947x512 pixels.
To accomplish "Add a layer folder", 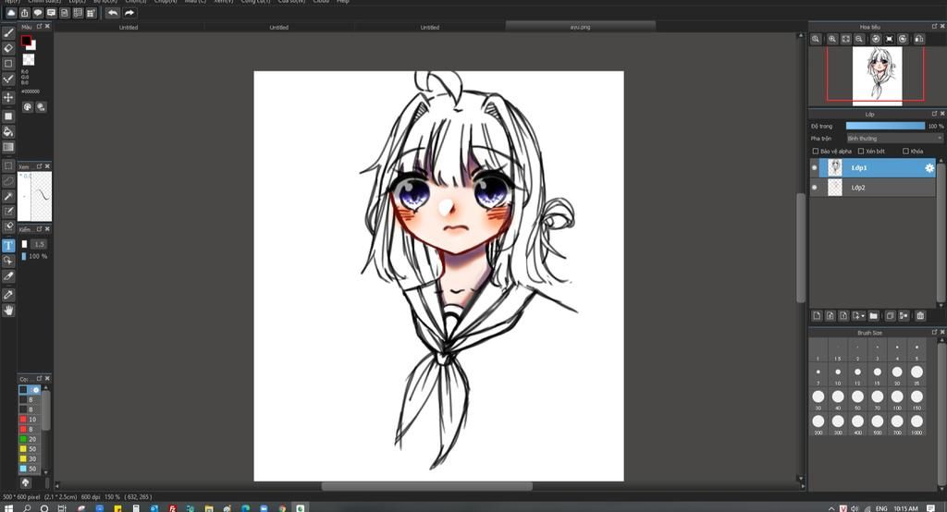I will tap(873, 316).
